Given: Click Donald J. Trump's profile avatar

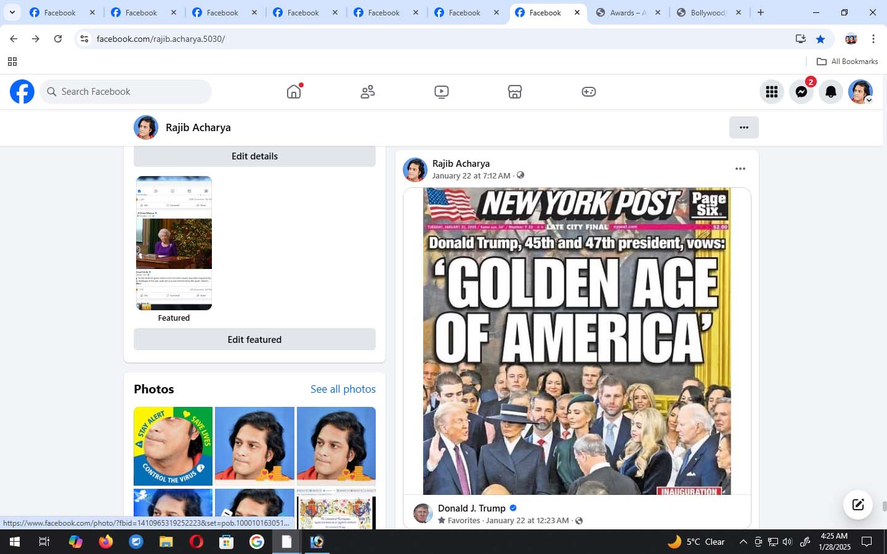Looking at the screenshot, I should (423, 513).
